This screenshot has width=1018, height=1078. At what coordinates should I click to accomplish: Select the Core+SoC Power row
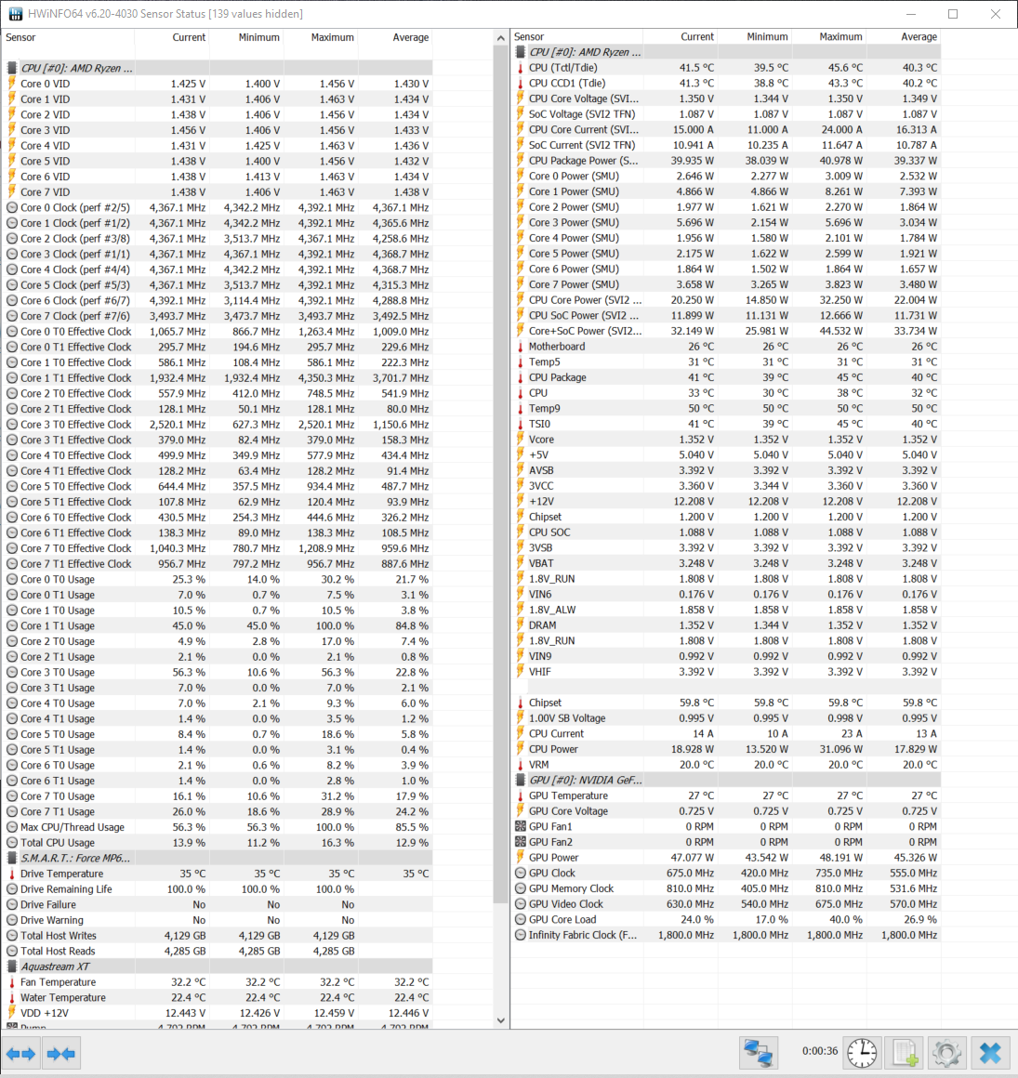[x=726, y=332]
